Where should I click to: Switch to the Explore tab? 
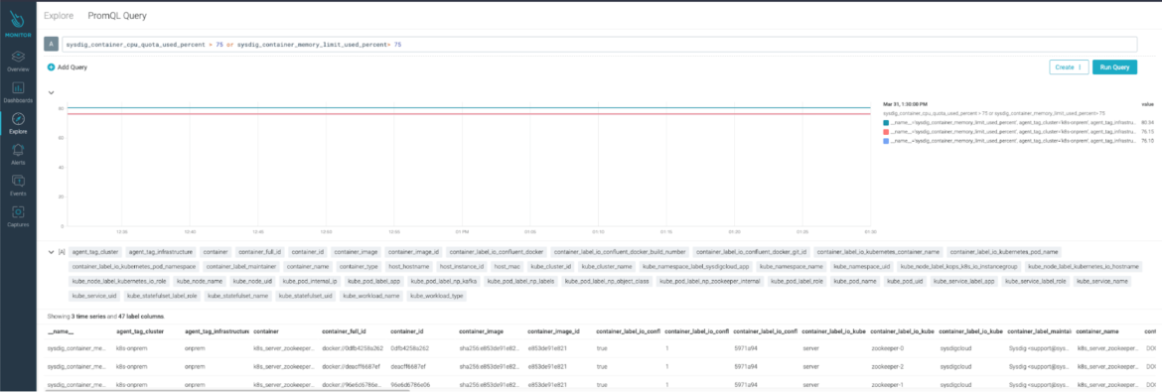click(x=59, y=15)
